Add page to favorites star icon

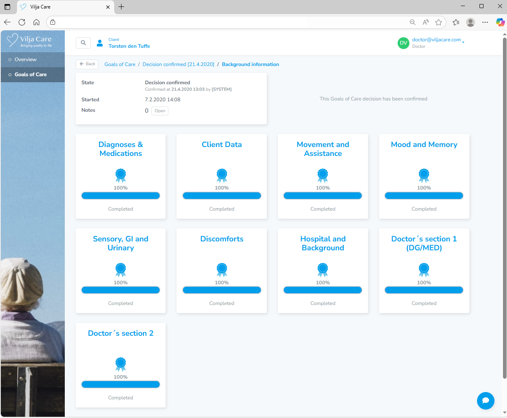point(439,22)
